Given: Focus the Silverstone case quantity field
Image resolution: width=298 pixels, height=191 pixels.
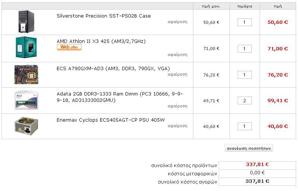Looking at the screenshot, I should [244, 22].
